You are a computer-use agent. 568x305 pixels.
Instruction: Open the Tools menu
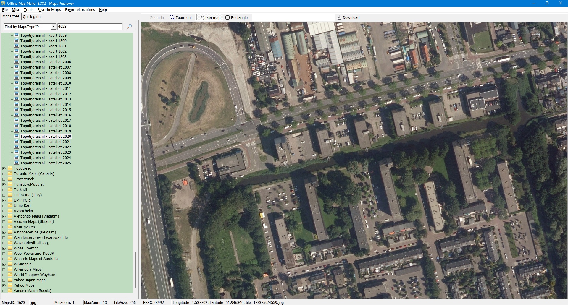click(x=28, y=10)
